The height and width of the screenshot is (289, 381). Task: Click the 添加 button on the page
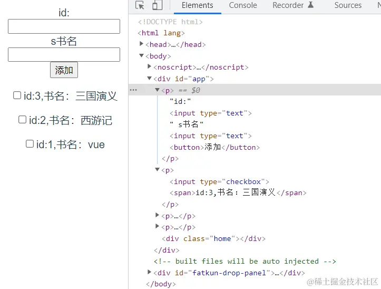(64, 70)
